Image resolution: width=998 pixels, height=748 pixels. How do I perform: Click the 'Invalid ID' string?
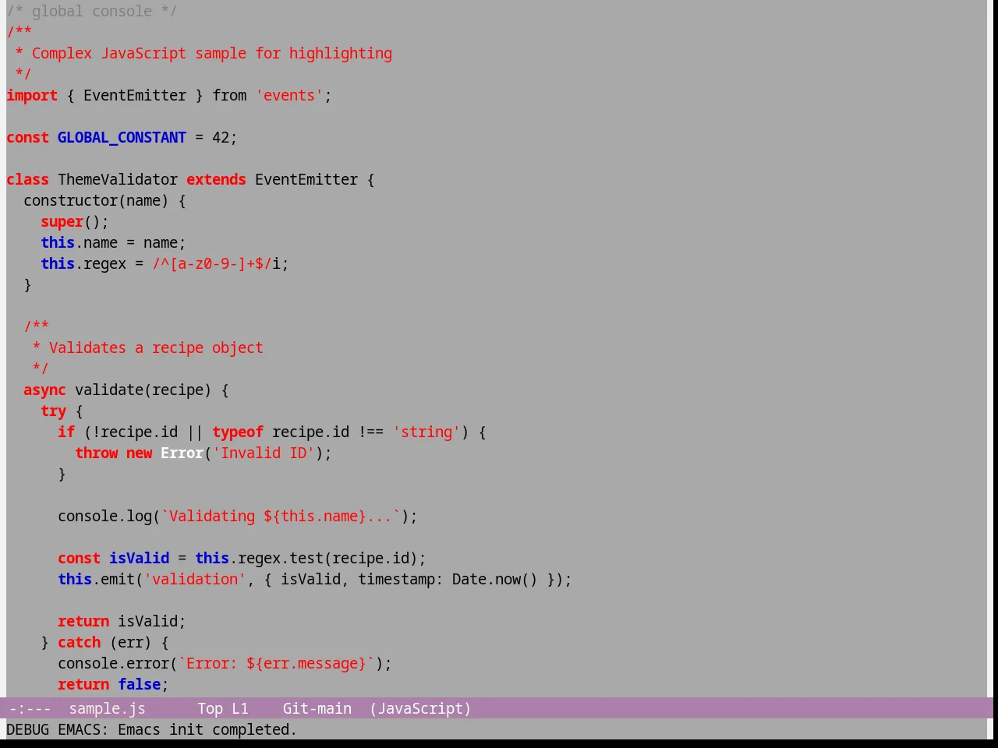tap(264, 453)
